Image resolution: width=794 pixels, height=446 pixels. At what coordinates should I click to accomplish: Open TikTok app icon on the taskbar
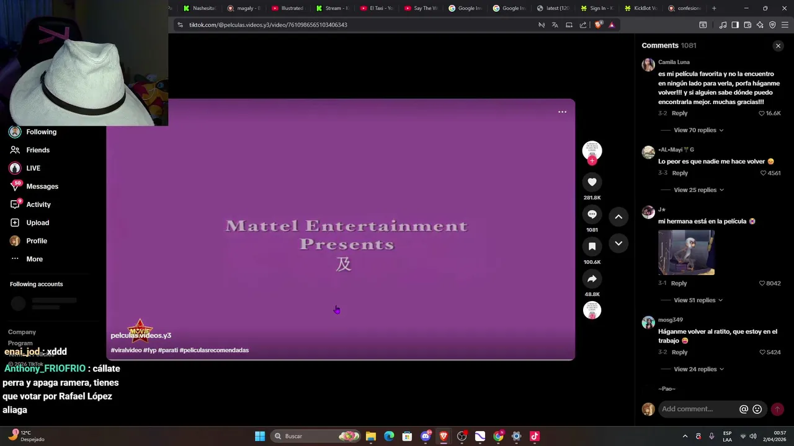click(x=535, y=436)
